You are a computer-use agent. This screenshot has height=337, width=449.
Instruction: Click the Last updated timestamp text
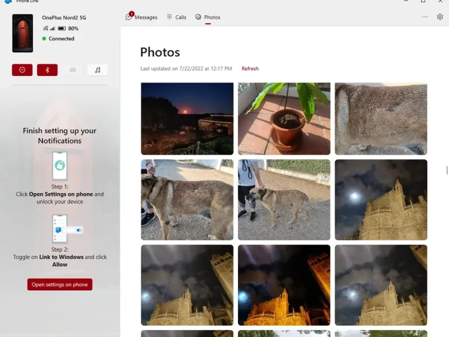point(186,69)
